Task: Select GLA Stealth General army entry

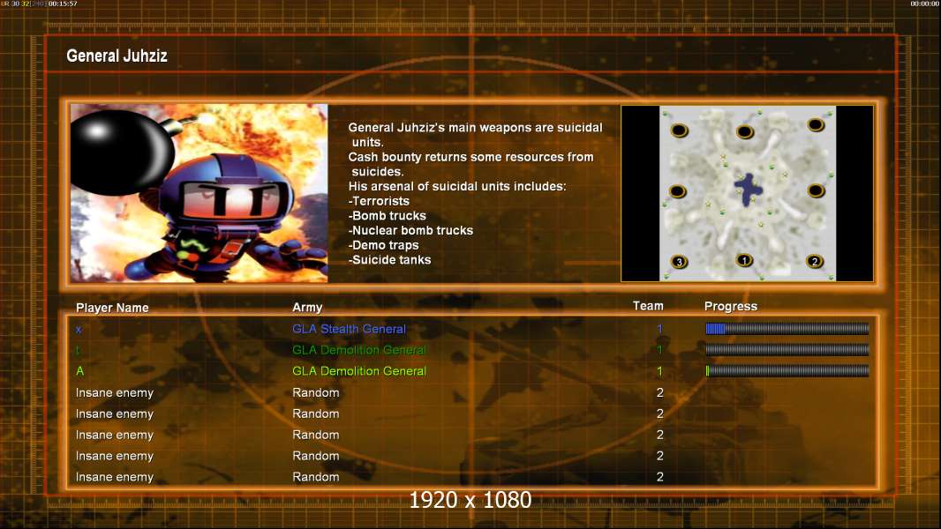Action: (x=349, y=329)
